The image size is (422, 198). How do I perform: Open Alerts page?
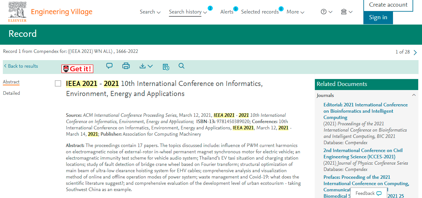(x=227, y=12)
